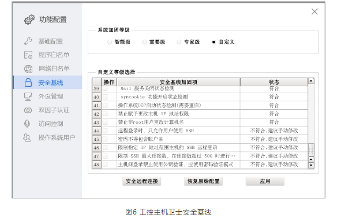This screenshot has height=222, width=341.
Task: Tick checkbox for row 40 syncookie
Action: point(105,97)
